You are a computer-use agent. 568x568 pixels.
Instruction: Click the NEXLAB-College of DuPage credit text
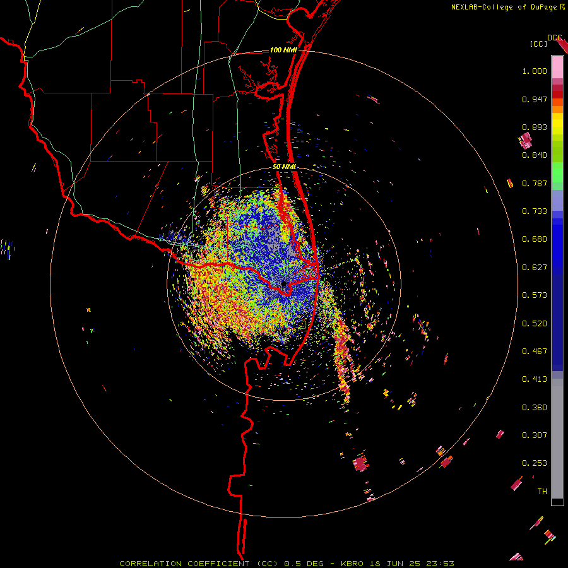[504, 7]
